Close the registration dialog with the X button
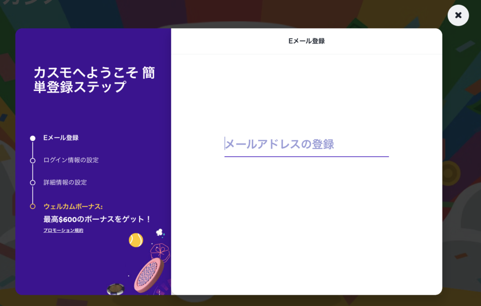This screenshot has width=481, height=306. (x=458, y=15)
